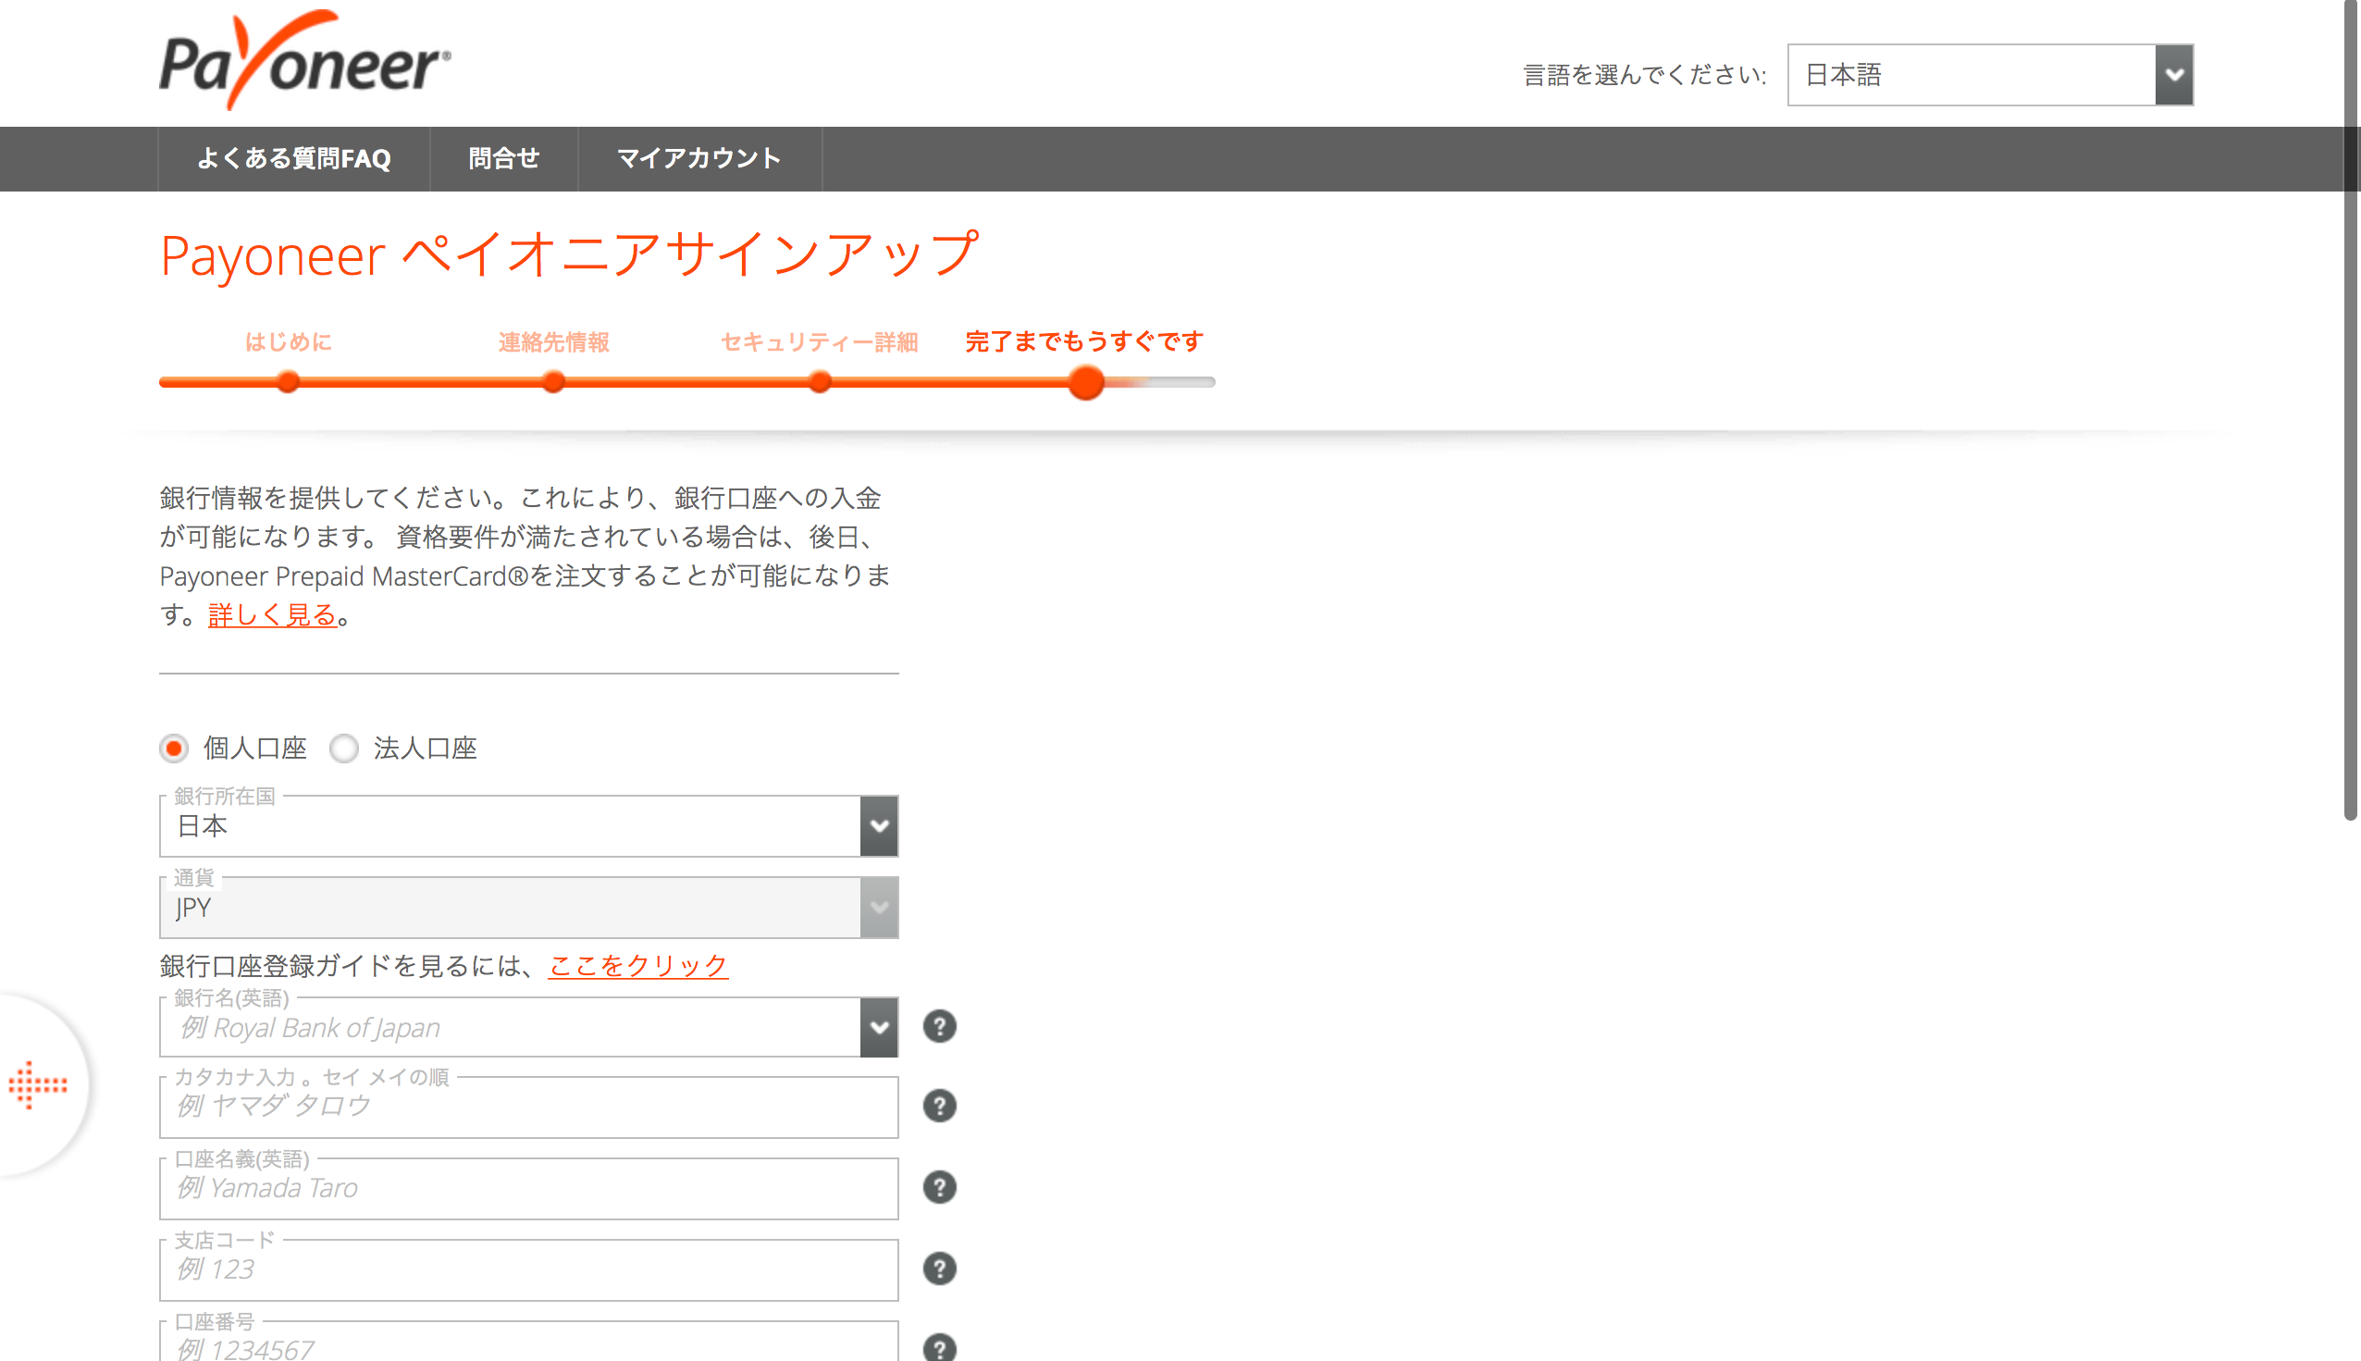
Task: Focus the 口座名義(英語) input field
Action: pyautogui.click(x=529, y=1189)
